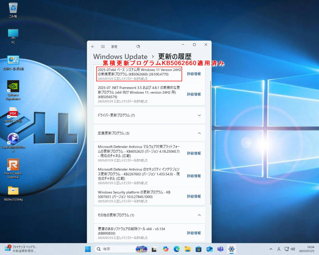
Task: Open the network status tray icon
Action: (x=287, y=249)
